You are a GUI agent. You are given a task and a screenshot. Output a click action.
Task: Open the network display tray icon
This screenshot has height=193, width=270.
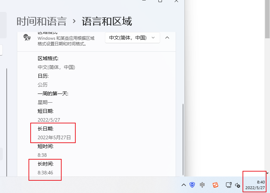click(x=229, y=185)
